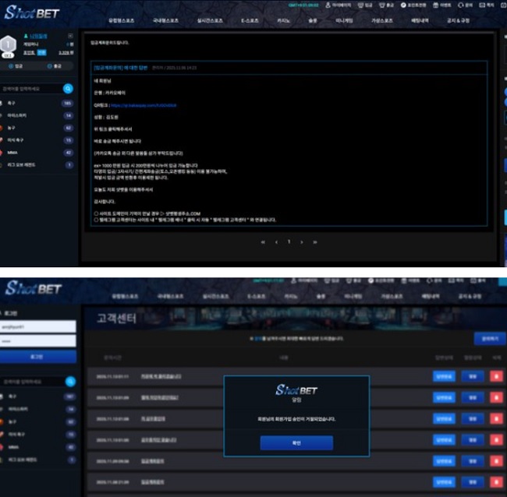Click the username input field in login panel
The image size is (507, 497).
(x=38, y=327)
